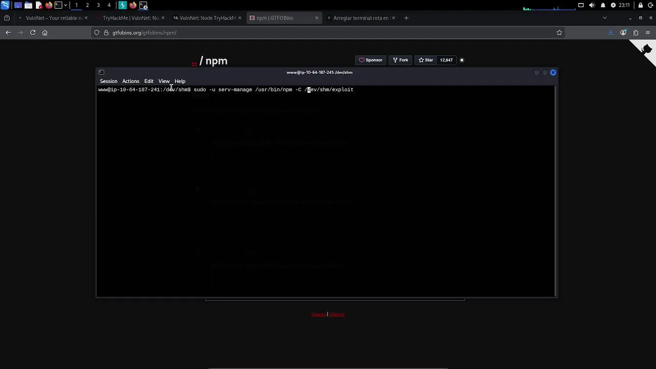Open the Firefox extensions puzzle icon
The height and width of the screenshot is (369, 656).
click(635, 33)
